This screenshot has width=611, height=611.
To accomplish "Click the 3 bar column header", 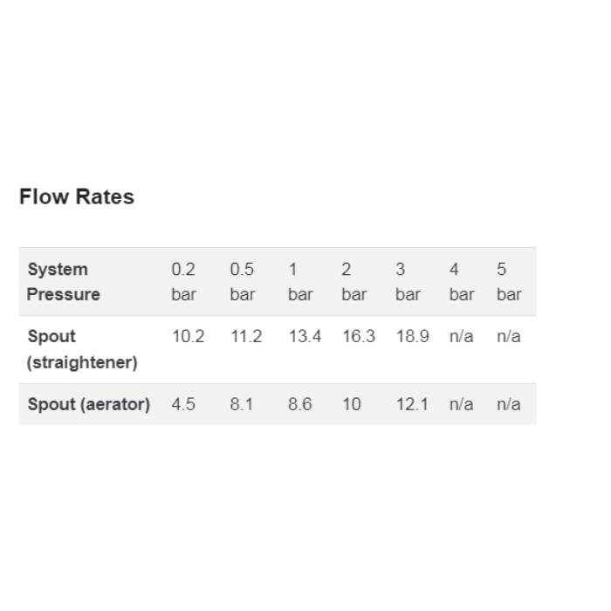I will click(x=408, y=282).
